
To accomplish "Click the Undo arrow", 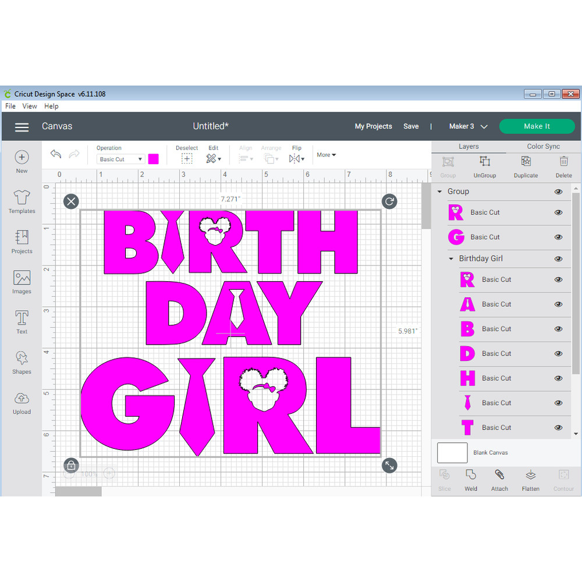I will pyautogui.click(x=56, y=154).
